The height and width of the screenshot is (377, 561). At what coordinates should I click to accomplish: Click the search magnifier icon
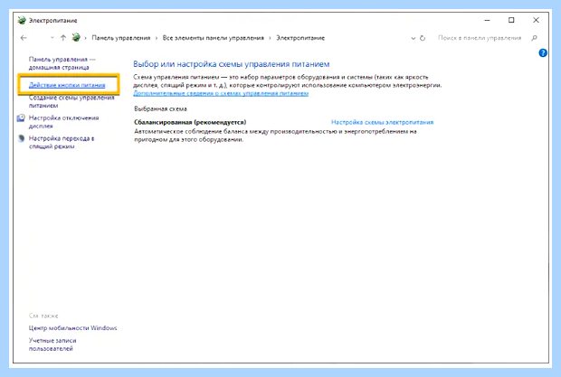[534, 38]
